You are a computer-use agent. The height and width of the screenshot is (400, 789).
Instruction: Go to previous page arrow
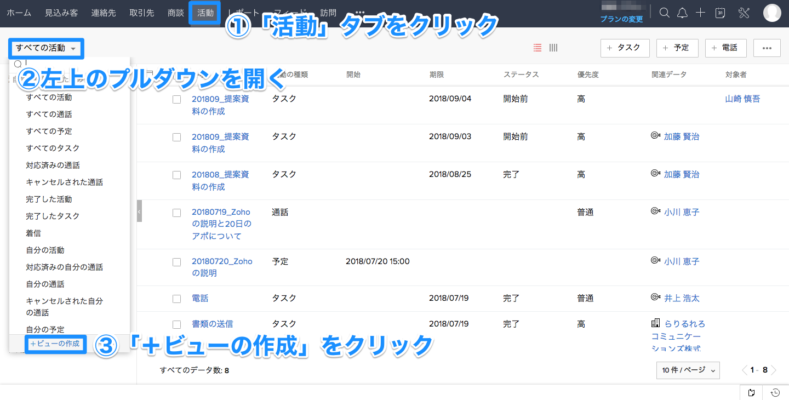click(745, 370)
